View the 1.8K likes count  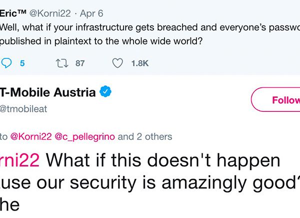140,63
